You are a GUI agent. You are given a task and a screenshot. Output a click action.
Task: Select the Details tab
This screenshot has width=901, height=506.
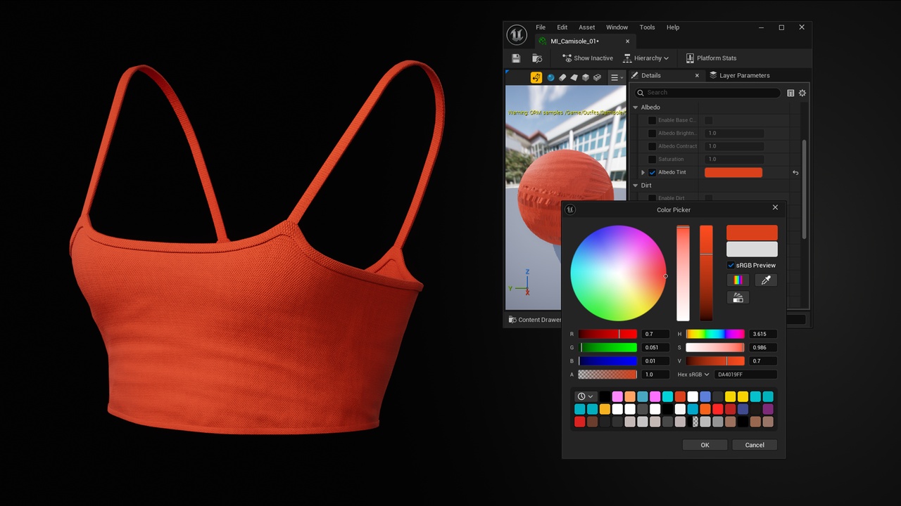651,75
